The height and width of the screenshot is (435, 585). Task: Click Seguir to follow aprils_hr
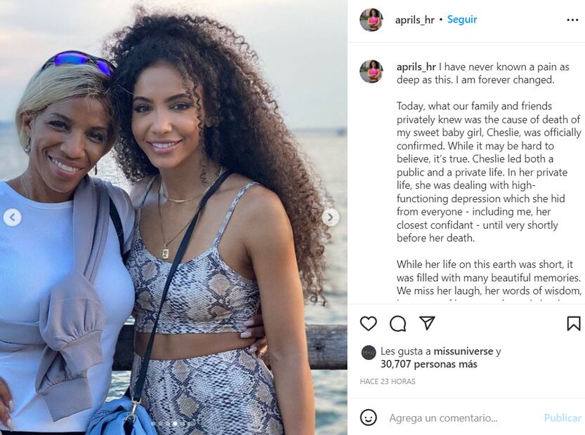(462, 20)
